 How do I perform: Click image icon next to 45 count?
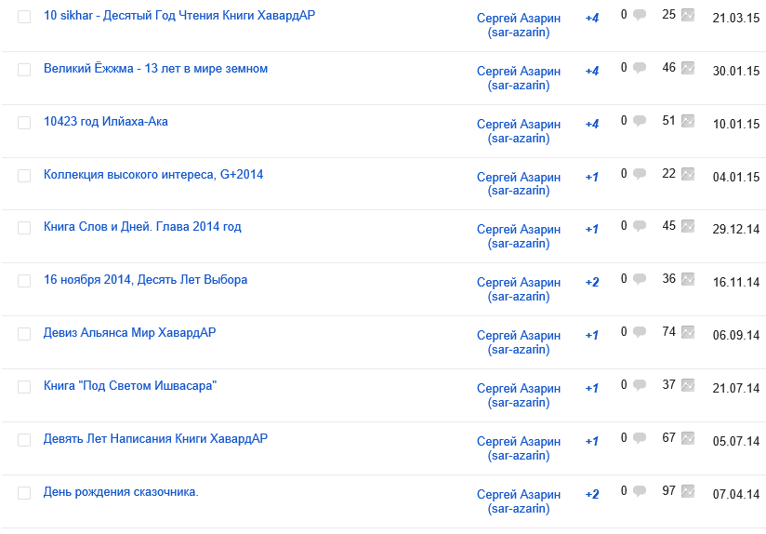click(x=688, y=226)
